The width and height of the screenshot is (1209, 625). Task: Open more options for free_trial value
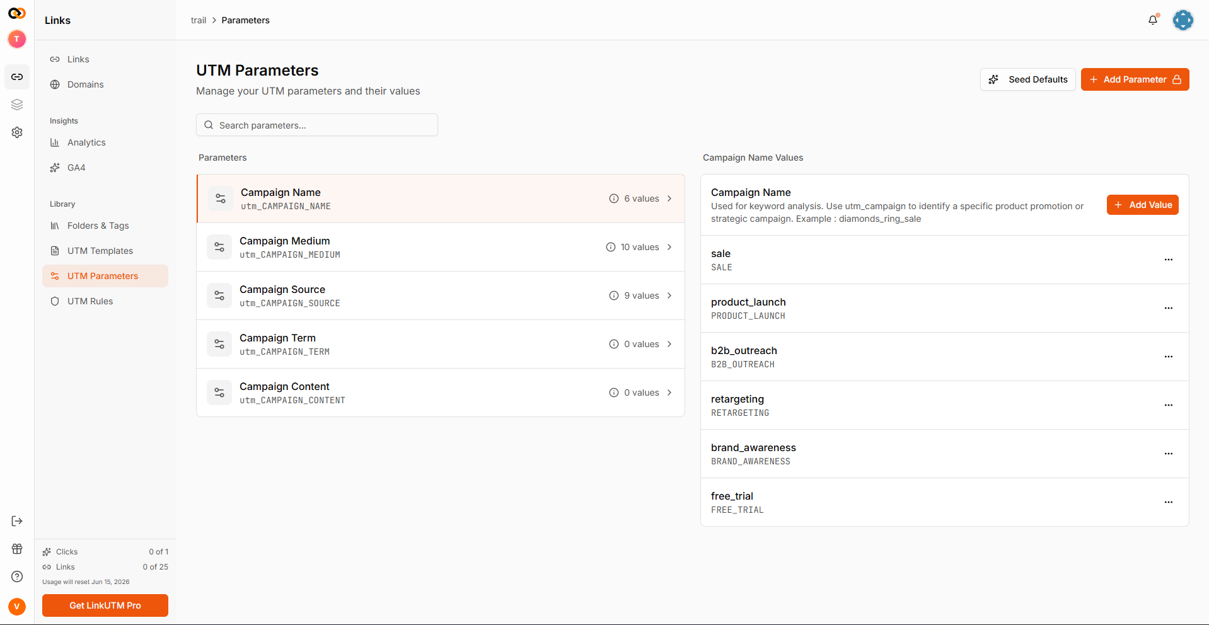pyautogui.click(x=1169, y=502)
